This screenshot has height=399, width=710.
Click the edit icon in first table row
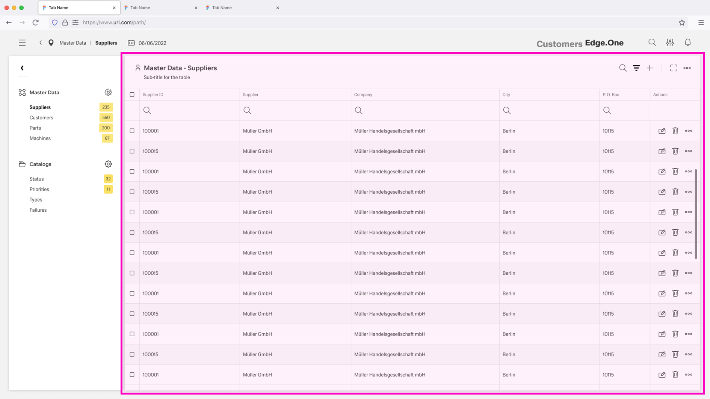[x=662, y=131]
